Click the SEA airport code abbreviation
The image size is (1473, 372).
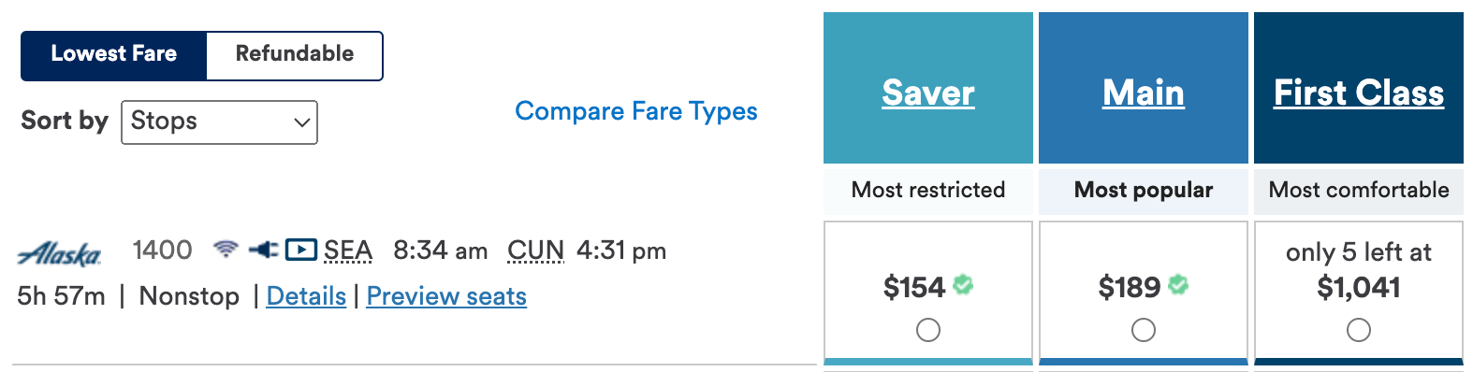coord(348,250)
